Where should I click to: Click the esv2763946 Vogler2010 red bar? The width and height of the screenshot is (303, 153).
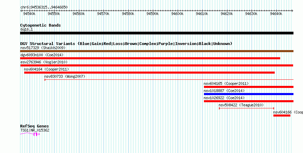(157, 65)
